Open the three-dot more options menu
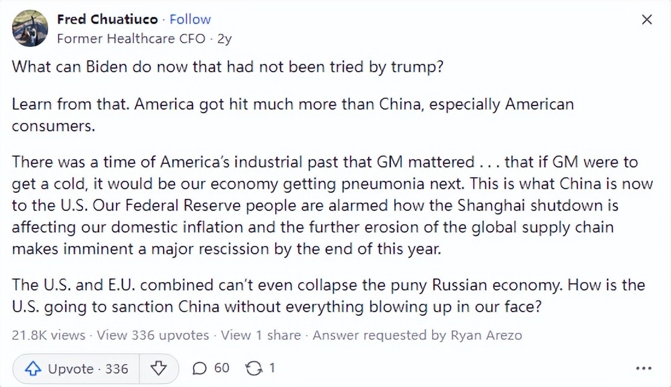Screen dimensions: 671x387 pos(644,368)
